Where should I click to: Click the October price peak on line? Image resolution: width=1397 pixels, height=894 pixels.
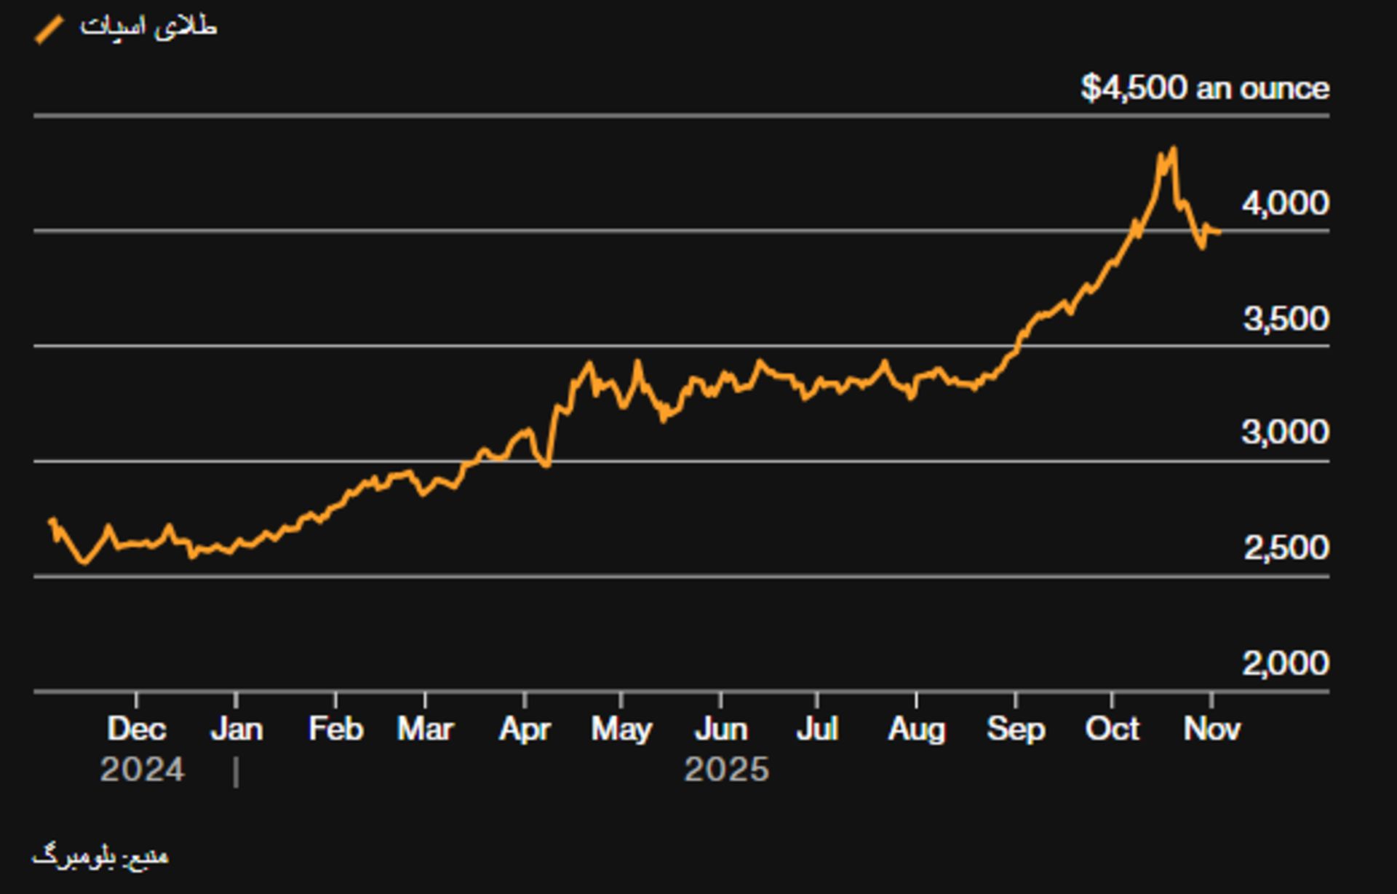[1173, 150]
